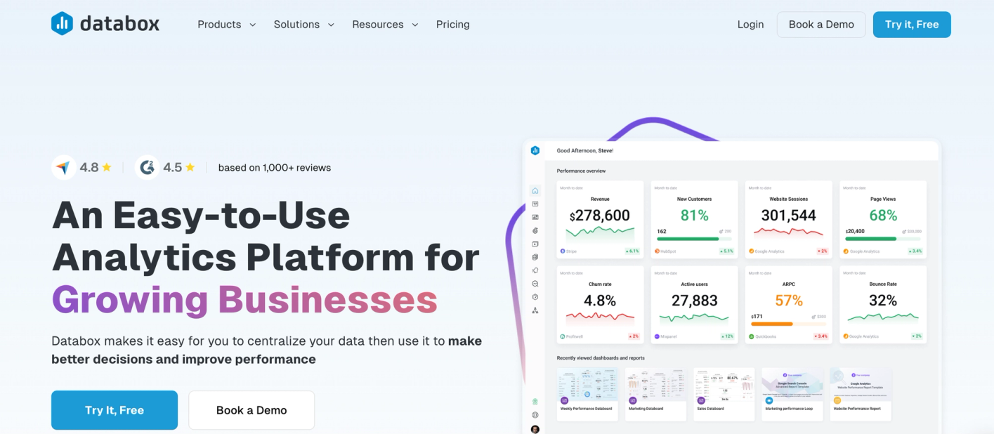
Task: Click the picture-frame icon in the dashboard sidebar
Action: 535,217
